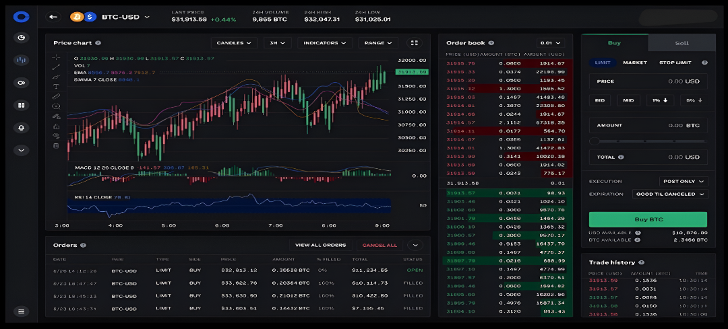This screenshot has width=728, height=329.
Task: Open the CANDLES chart type dropdown
Action: tap(235, 43)
